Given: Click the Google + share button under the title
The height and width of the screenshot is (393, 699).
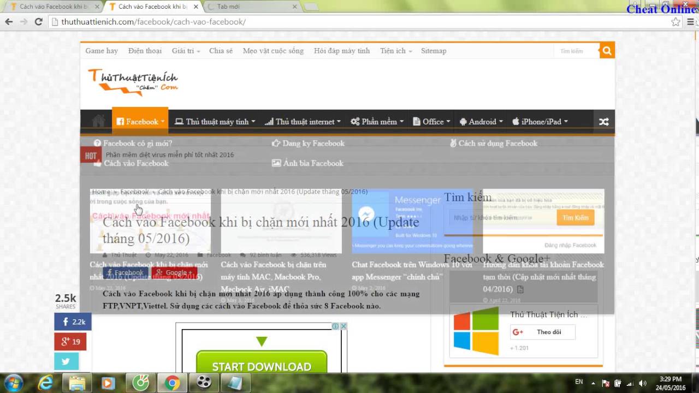Looking at the screenshot, I should pos(174,272).
